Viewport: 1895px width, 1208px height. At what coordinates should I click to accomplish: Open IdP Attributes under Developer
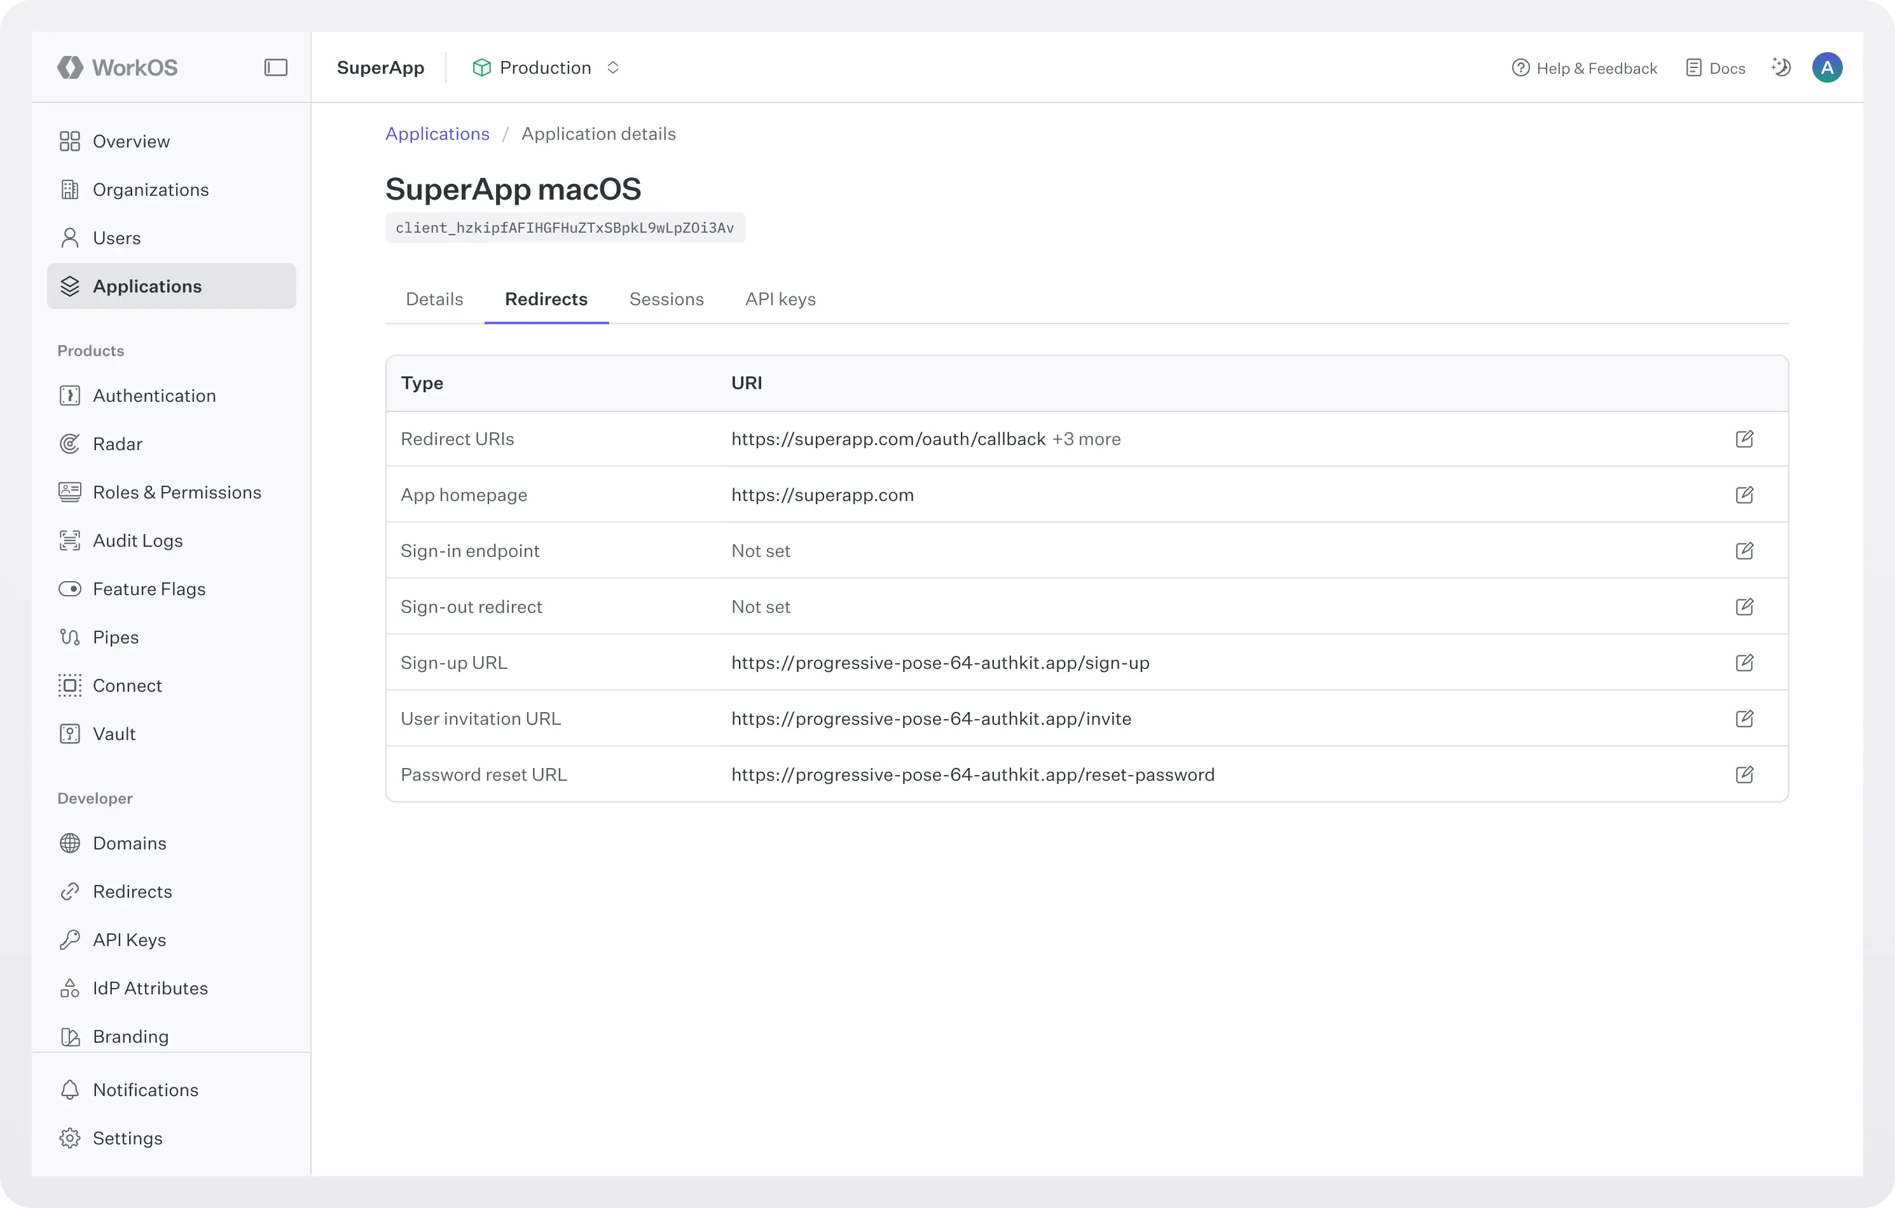point(149,989)
